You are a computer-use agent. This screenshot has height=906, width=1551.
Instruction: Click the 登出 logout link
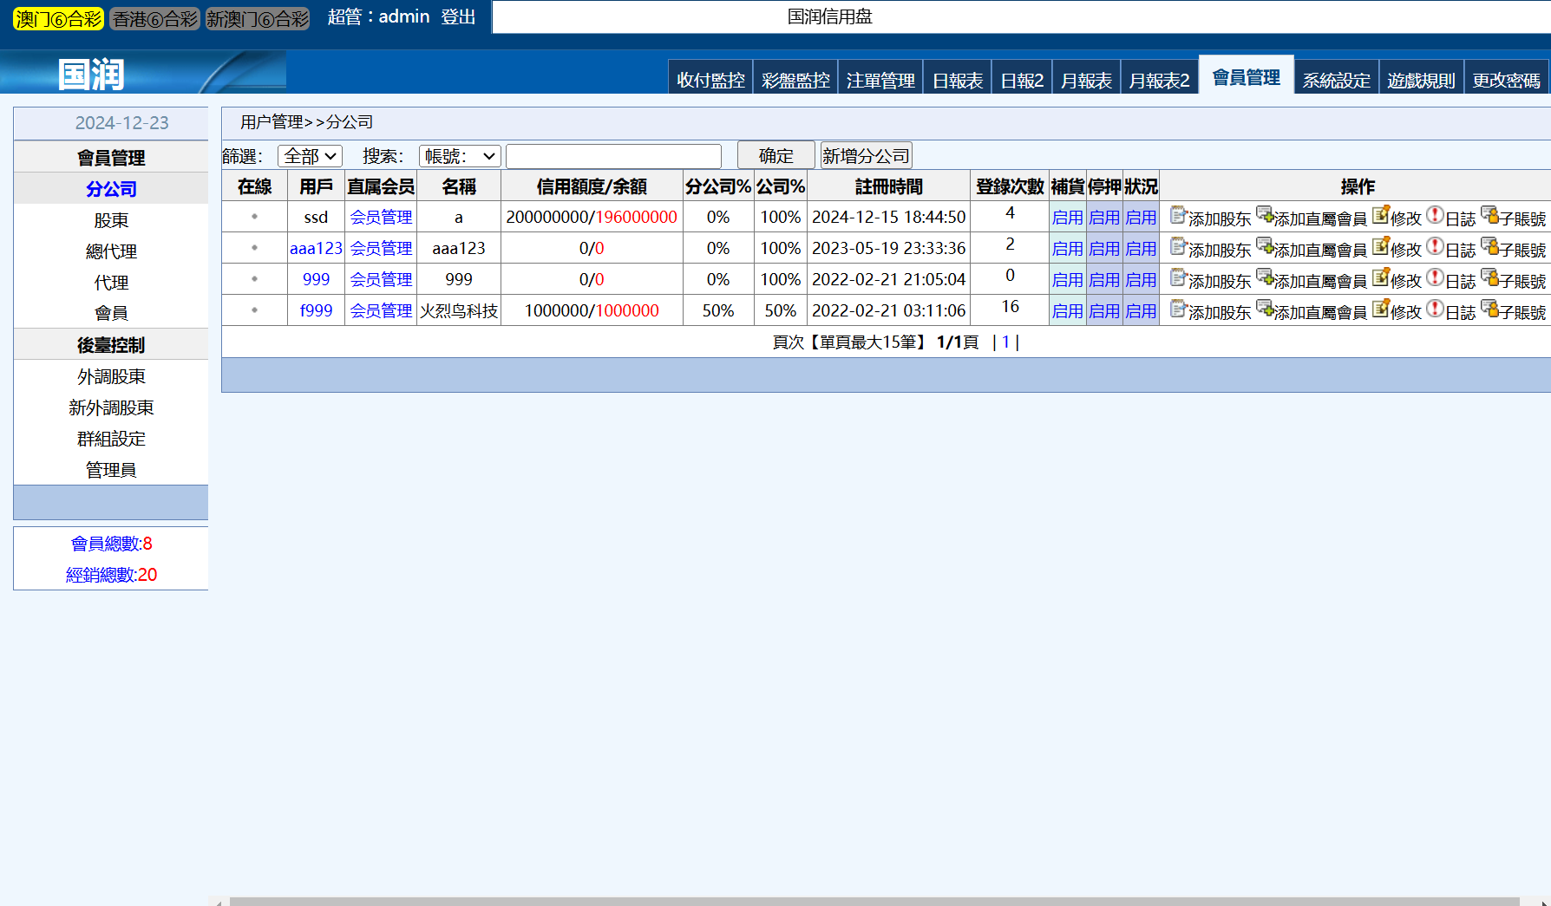(458, 17)
